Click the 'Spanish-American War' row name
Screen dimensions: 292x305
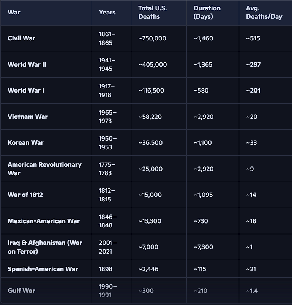[43, 269]
